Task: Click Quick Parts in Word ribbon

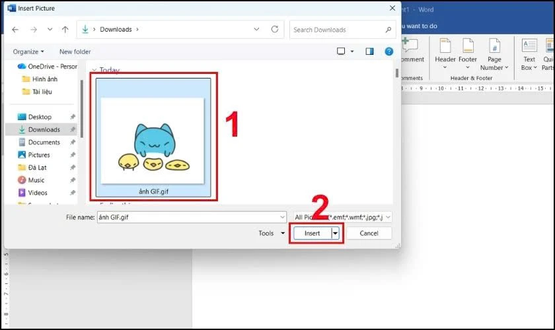Action: coord(548,54)
